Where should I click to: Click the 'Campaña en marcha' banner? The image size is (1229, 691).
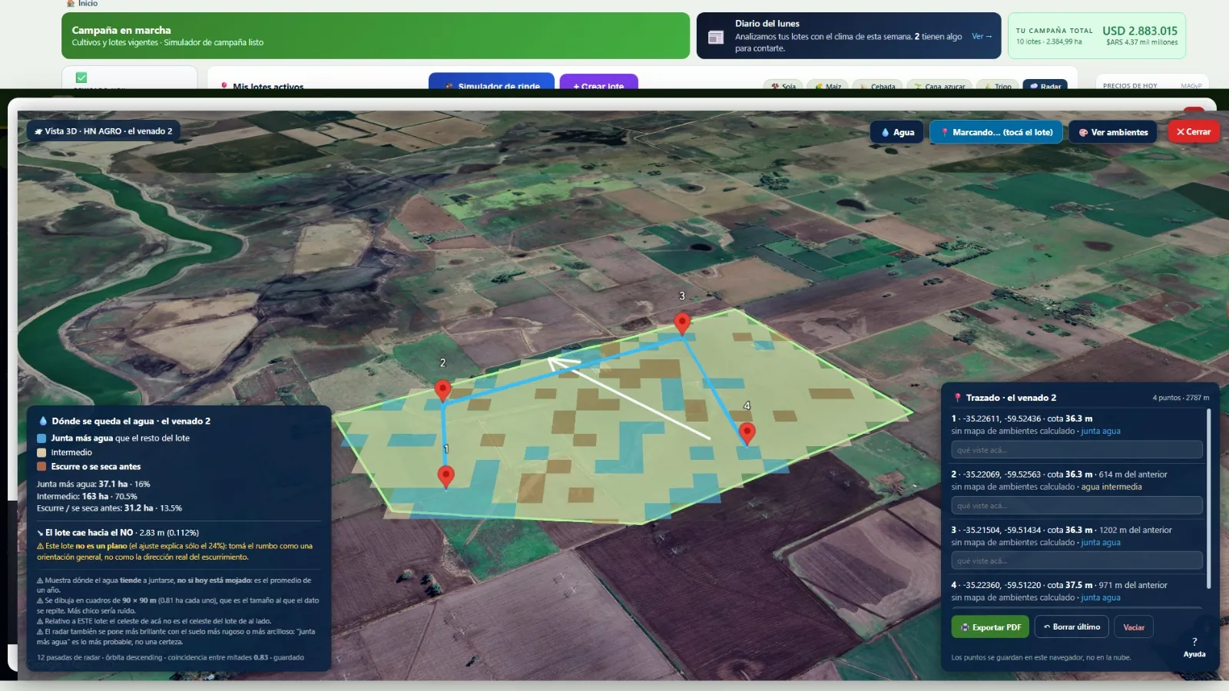[376, 35]
